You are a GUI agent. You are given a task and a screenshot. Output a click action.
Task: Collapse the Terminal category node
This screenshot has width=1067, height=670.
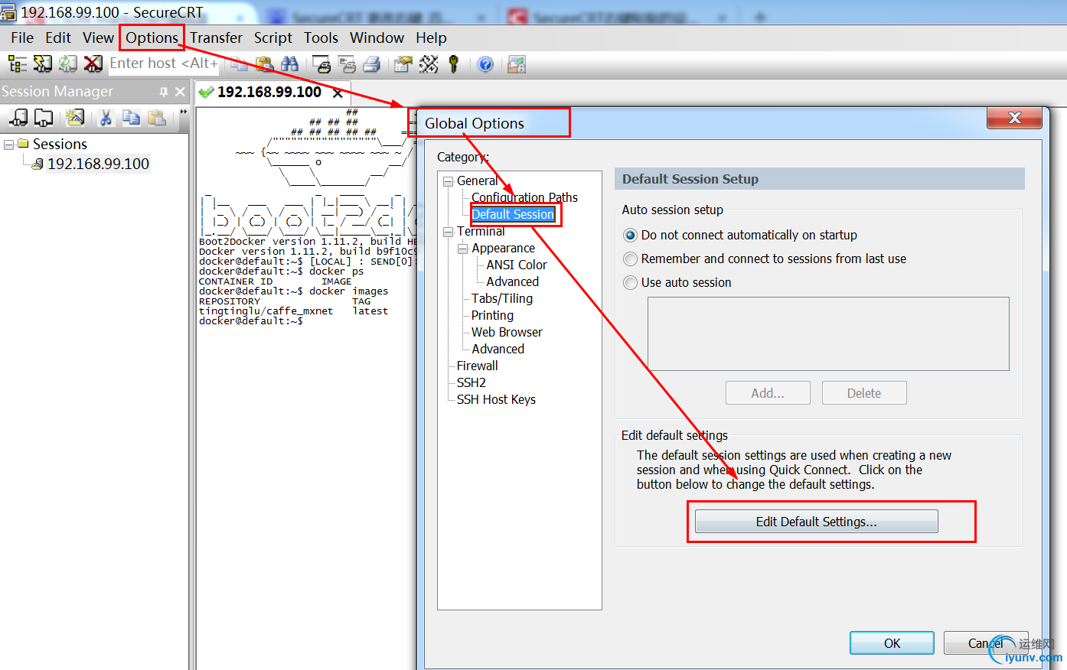click(449, 232)
